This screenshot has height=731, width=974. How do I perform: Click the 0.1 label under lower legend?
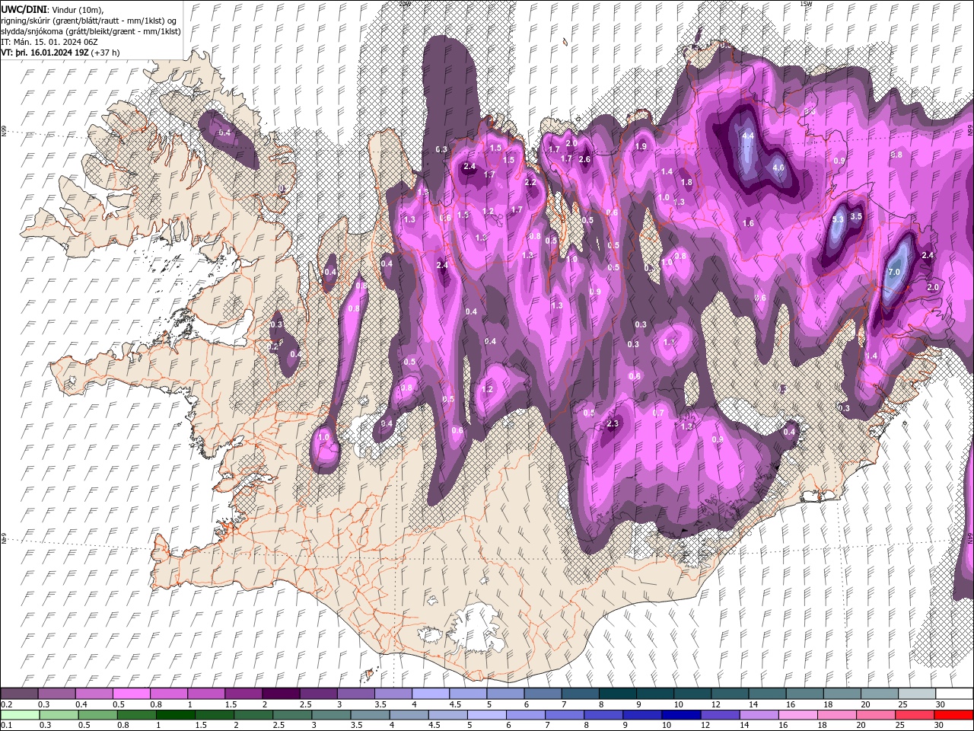click(6, 725)
